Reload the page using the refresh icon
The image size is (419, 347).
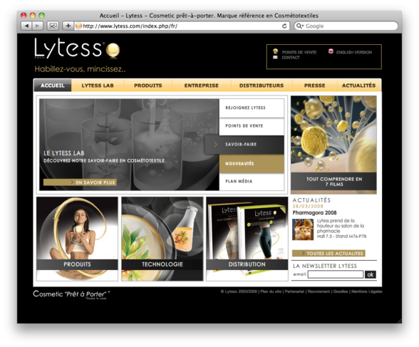284,26
